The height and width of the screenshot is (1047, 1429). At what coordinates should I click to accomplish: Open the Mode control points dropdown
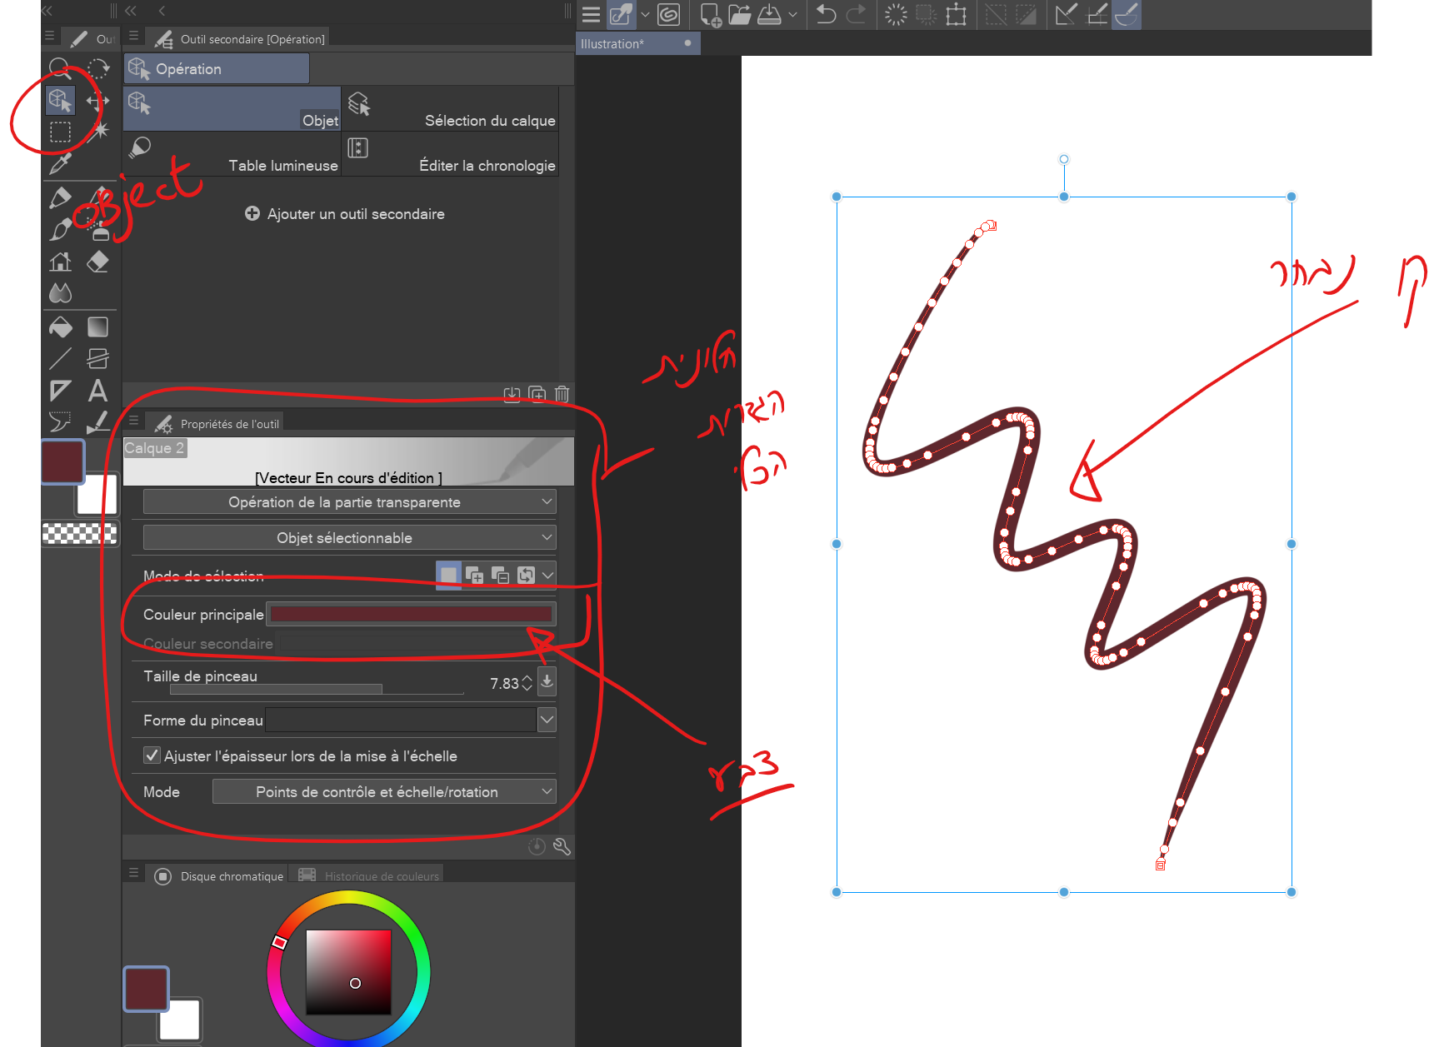point(384,792)
